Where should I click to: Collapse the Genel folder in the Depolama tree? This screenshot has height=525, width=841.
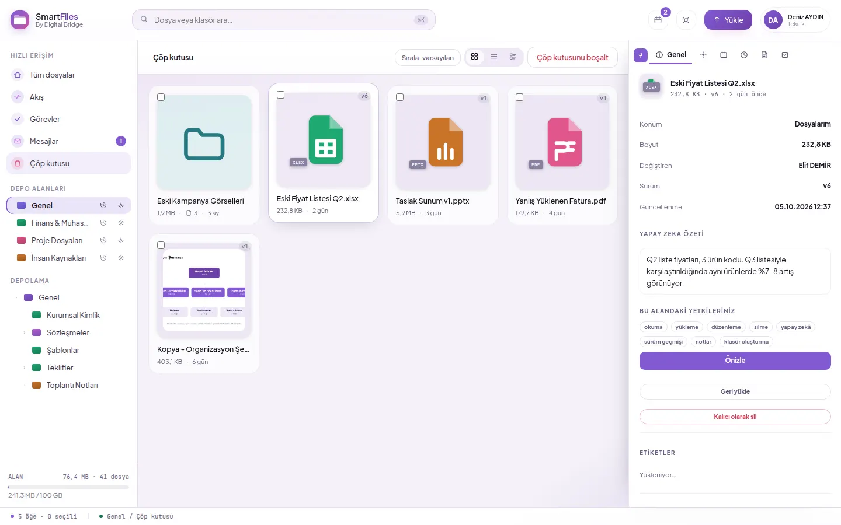(x=16, y=297)
